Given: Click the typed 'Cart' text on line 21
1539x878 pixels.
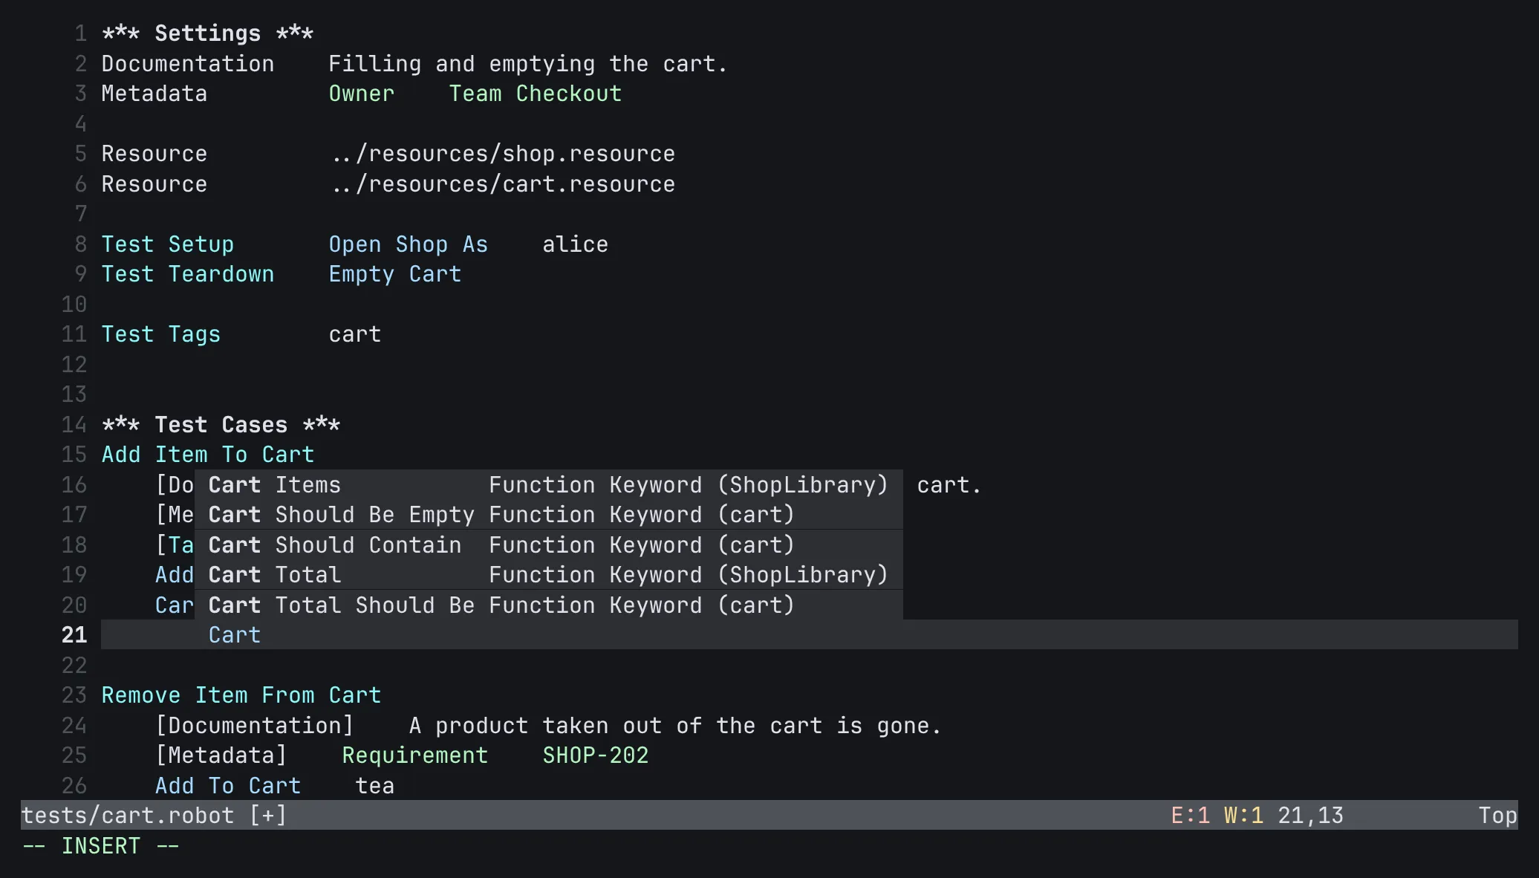Looking at the screenshot, I should coord(235,634).
